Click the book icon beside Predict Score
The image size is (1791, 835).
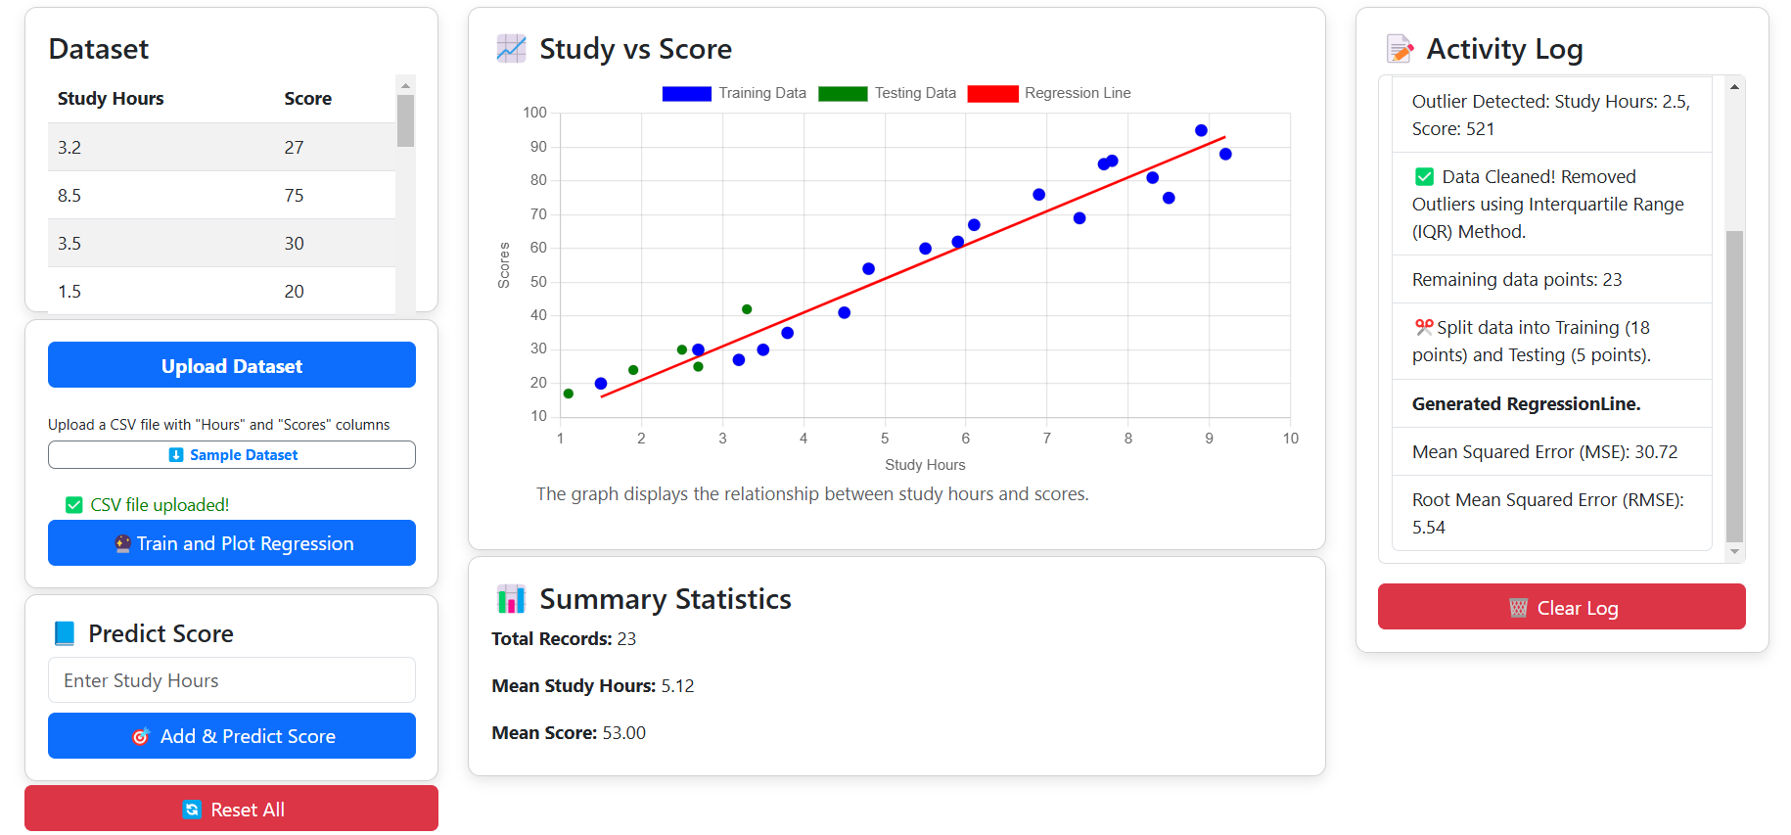(x=65, y=633)
